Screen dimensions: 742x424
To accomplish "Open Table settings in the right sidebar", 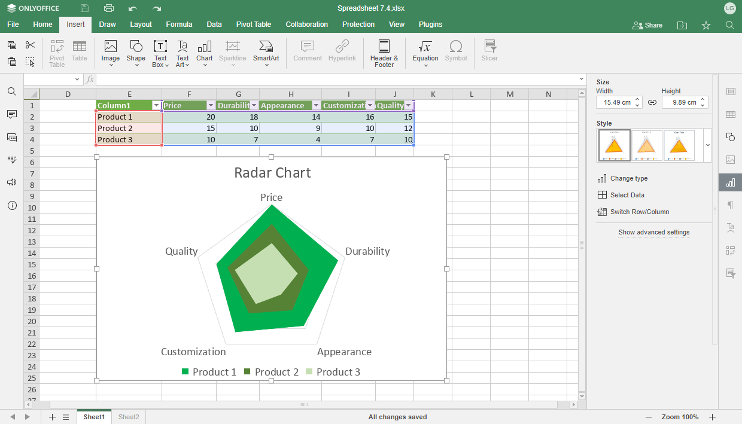I will pyautogui.click(x=730, y=114).
